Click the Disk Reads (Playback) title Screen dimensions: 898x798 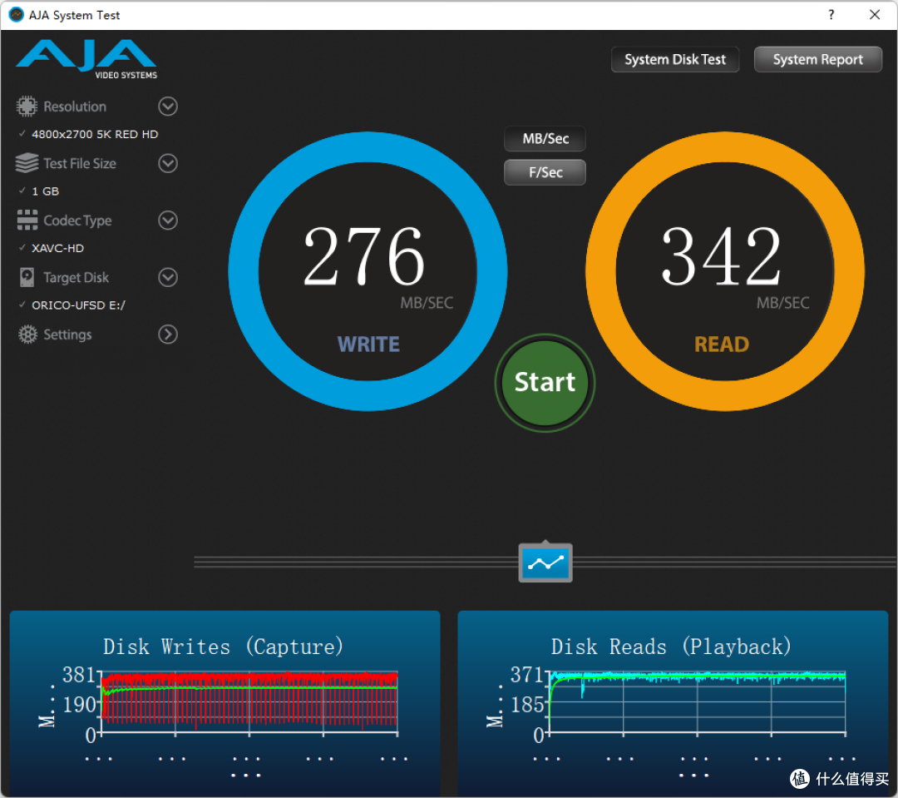(x=671, y=647)
